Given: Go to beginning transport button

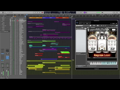Looking at the screenshot, I should pos(38,12).
